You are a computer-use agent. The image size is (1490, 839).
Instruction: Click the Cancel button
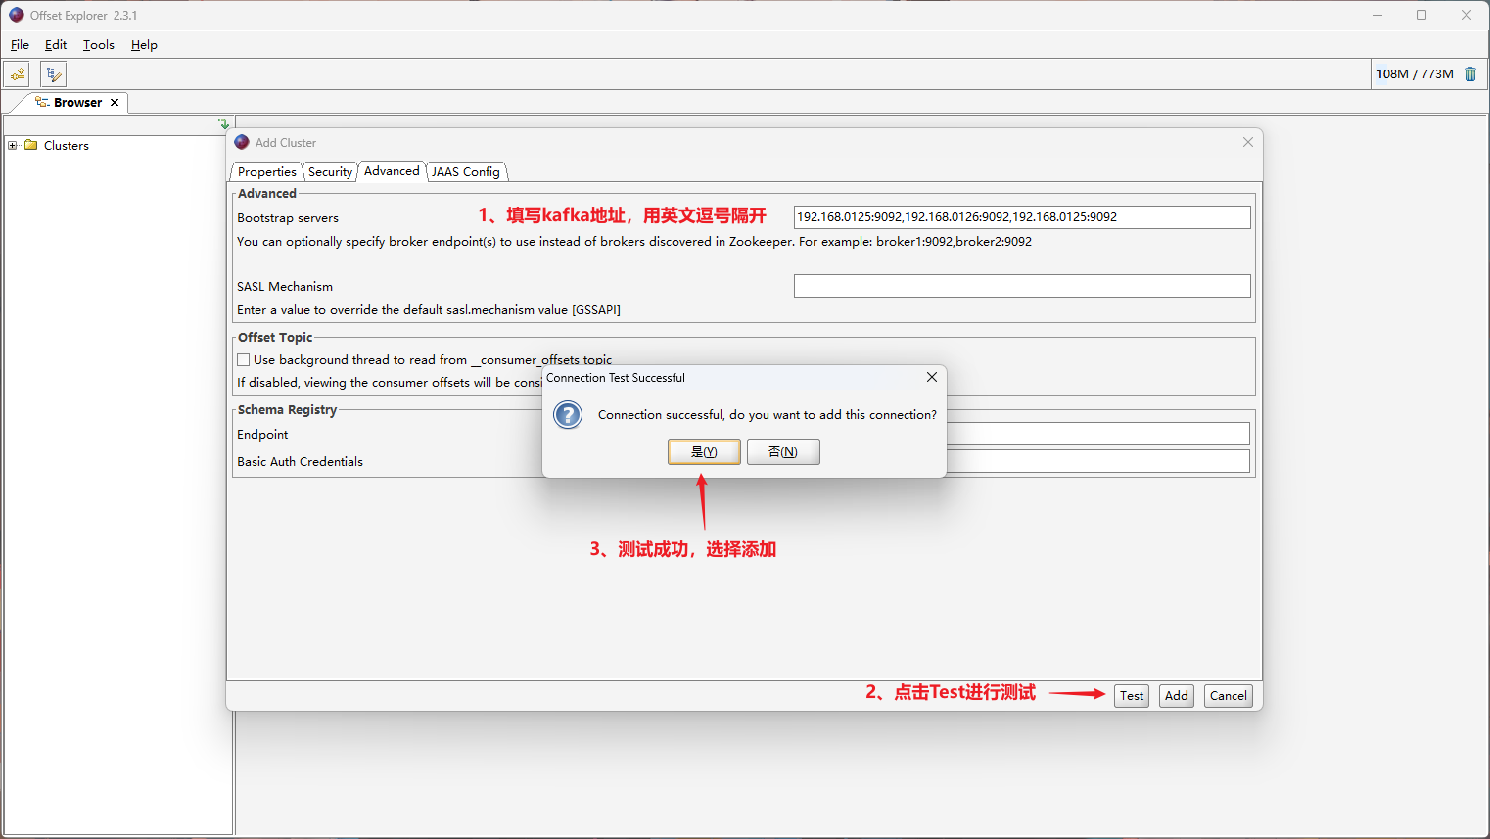1229,695
